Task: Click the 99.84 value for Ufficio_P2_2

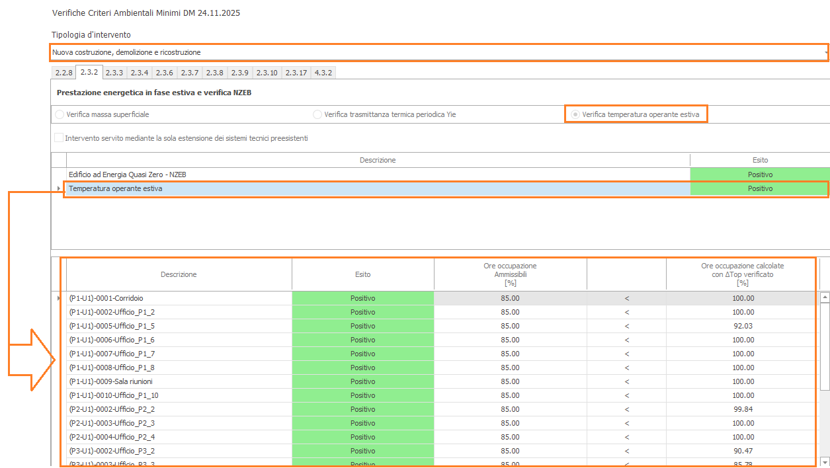Action: (x=743, y=409)
